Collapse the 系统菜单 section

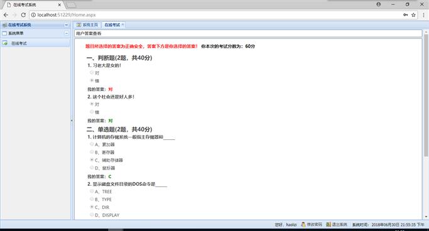(67, 33)
